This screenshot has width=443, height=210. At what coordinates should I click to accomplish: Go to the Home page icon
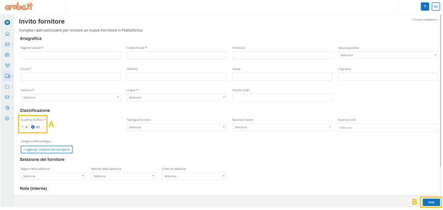coord(7,34)
